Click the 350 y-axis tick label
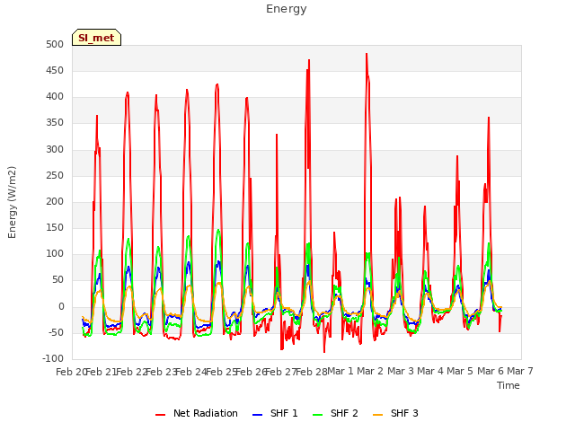 click(x=55, y=123)
